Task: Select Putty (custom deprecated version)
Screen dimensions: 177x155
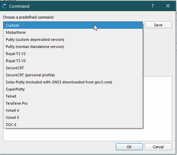Action: click(73, 40)
